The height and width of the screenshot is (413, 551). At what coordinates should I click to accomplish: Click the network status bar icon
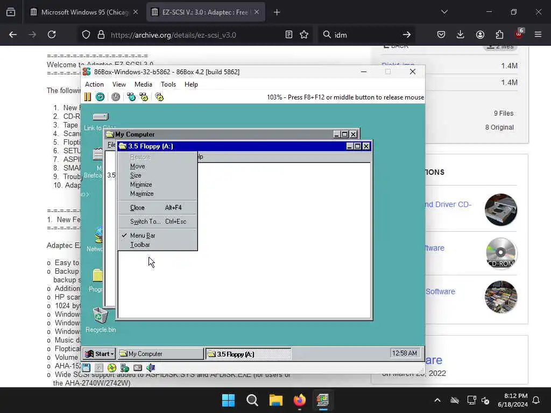coord(125,368)
